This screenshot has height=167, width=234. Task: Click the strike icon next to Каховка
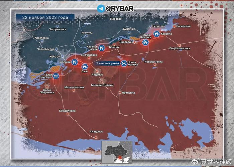156,33
